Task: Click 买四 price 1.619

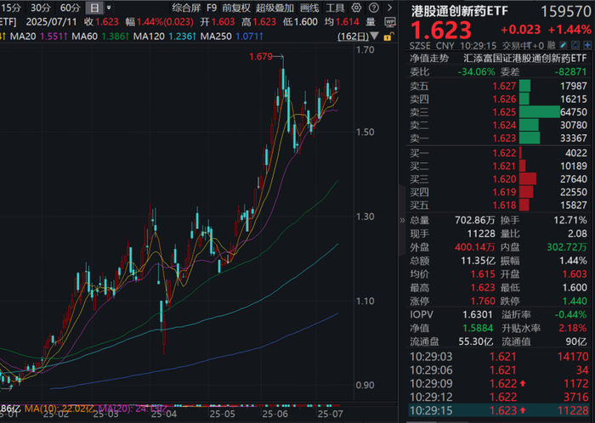Action: click(x=504, y=192)
